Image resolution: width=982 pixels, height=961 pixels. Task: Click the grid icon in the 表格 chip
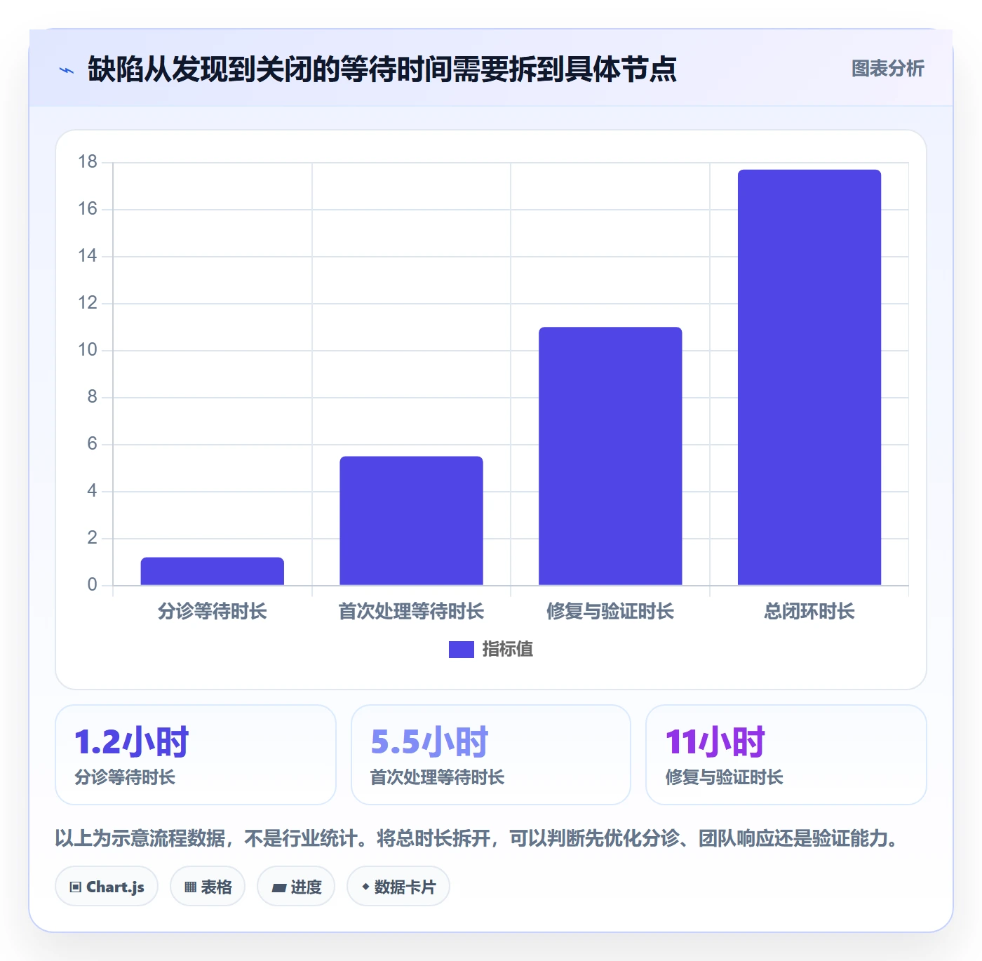click(x=190, y=887)
